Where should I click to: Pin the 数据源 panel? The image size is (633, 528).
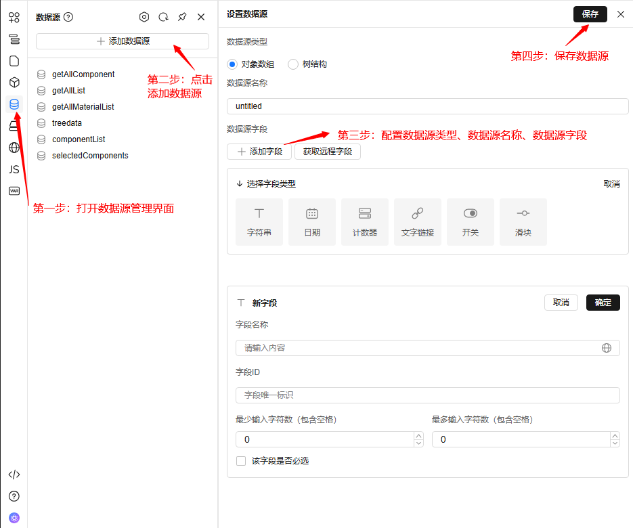pyautogui.click(x=182, y=17)
